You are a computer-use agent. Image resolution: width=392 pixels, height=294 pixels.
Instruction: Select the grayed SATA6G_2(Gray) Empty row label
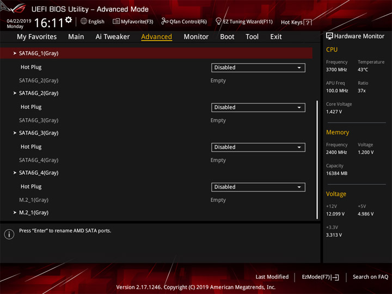pos(39,81)
